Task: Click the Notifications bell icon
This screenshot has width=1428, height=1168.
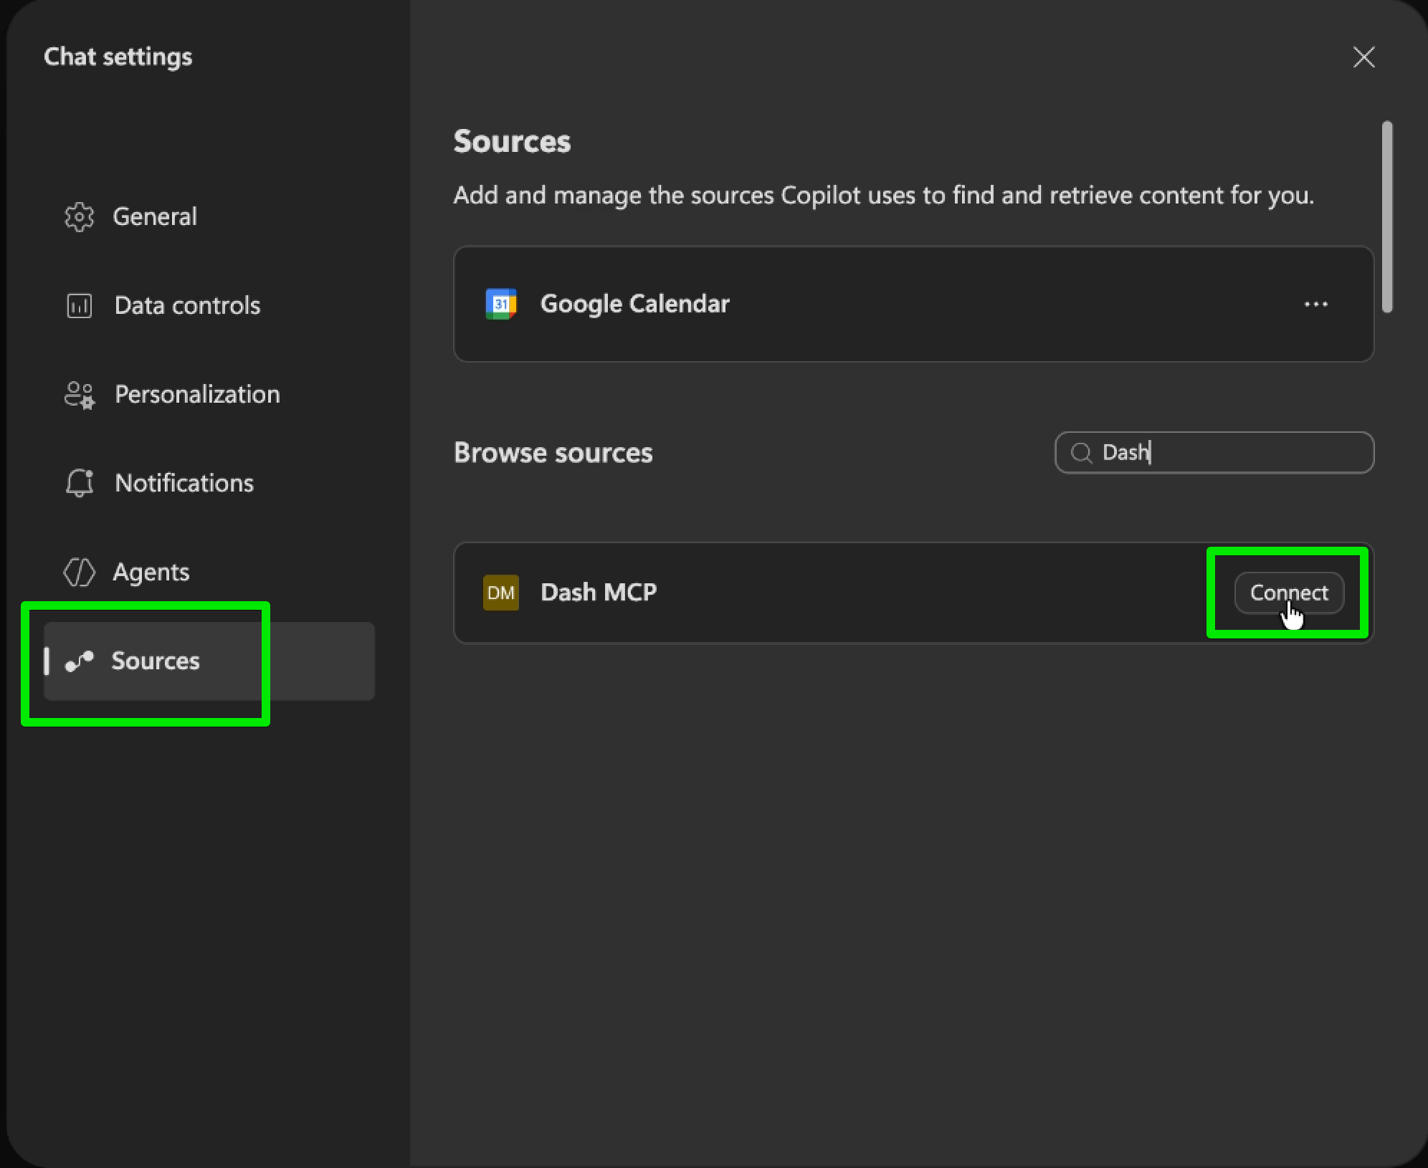Action: pyautogui.click(x=80, y=483)
